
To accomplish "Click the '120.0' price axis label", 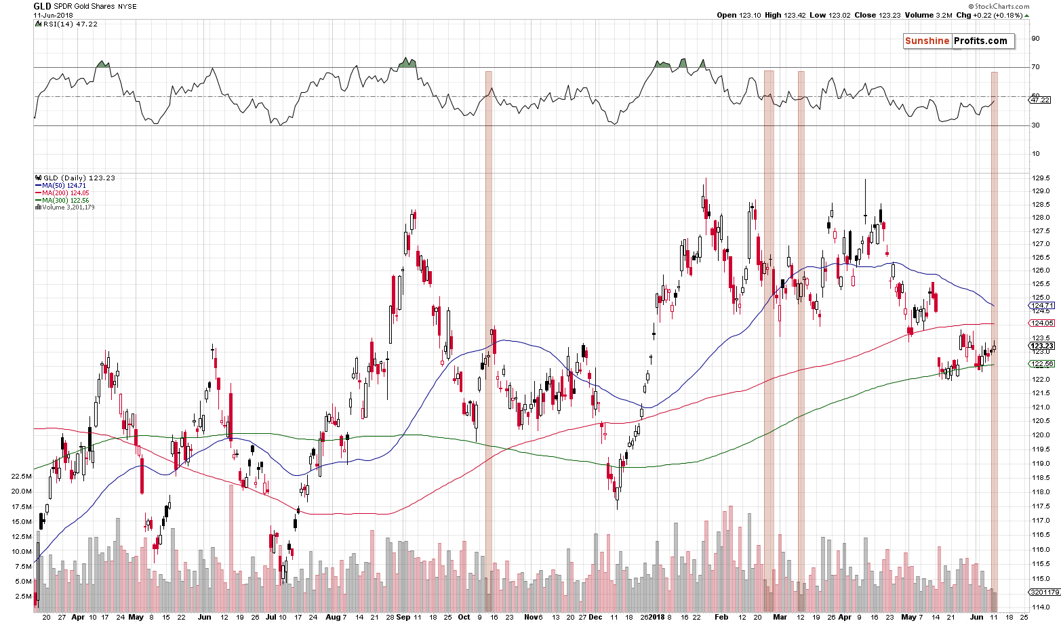I will (x=1041, y=435).
